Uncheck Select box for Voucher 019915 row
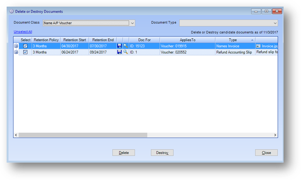The height and width of the screenshot is (180, 301). [x=25, y=46]
